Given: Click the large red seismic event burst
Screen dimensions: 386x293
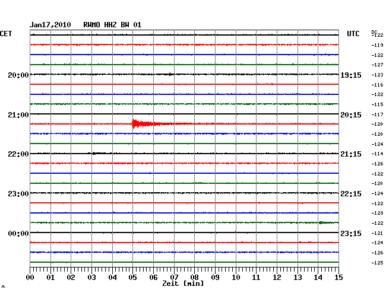Looking at the screenshot, I should 148,123.
